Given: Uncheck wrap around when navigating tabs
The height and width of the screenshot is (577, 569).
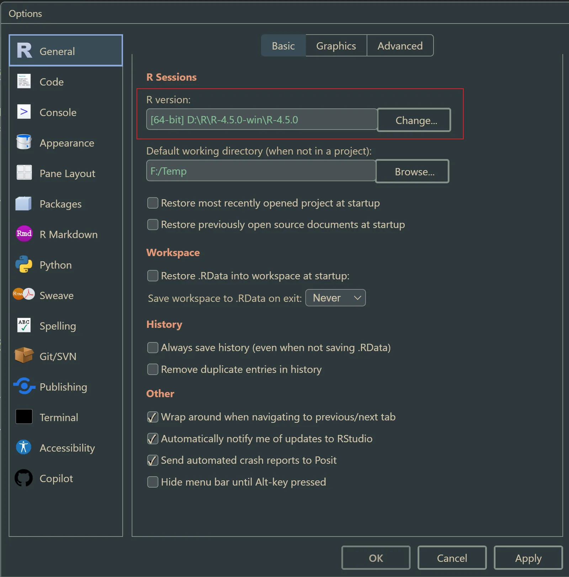Looking at the screenshot, I should click(x=153, y=417).
